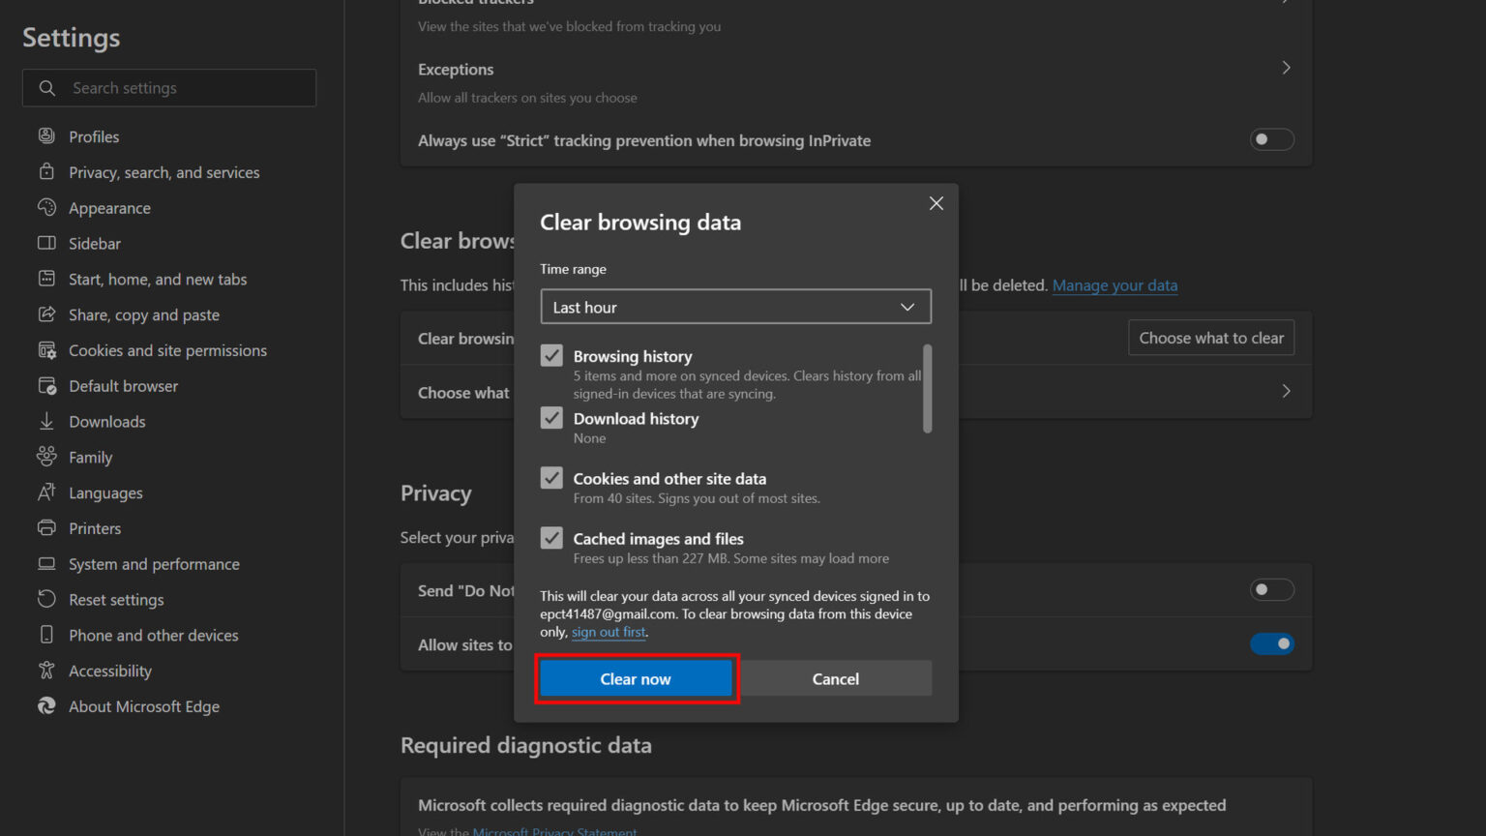Screen dimensions: 1486x836
Task: Expand the Choose what row chevron
Action: tap(1286, 391)
